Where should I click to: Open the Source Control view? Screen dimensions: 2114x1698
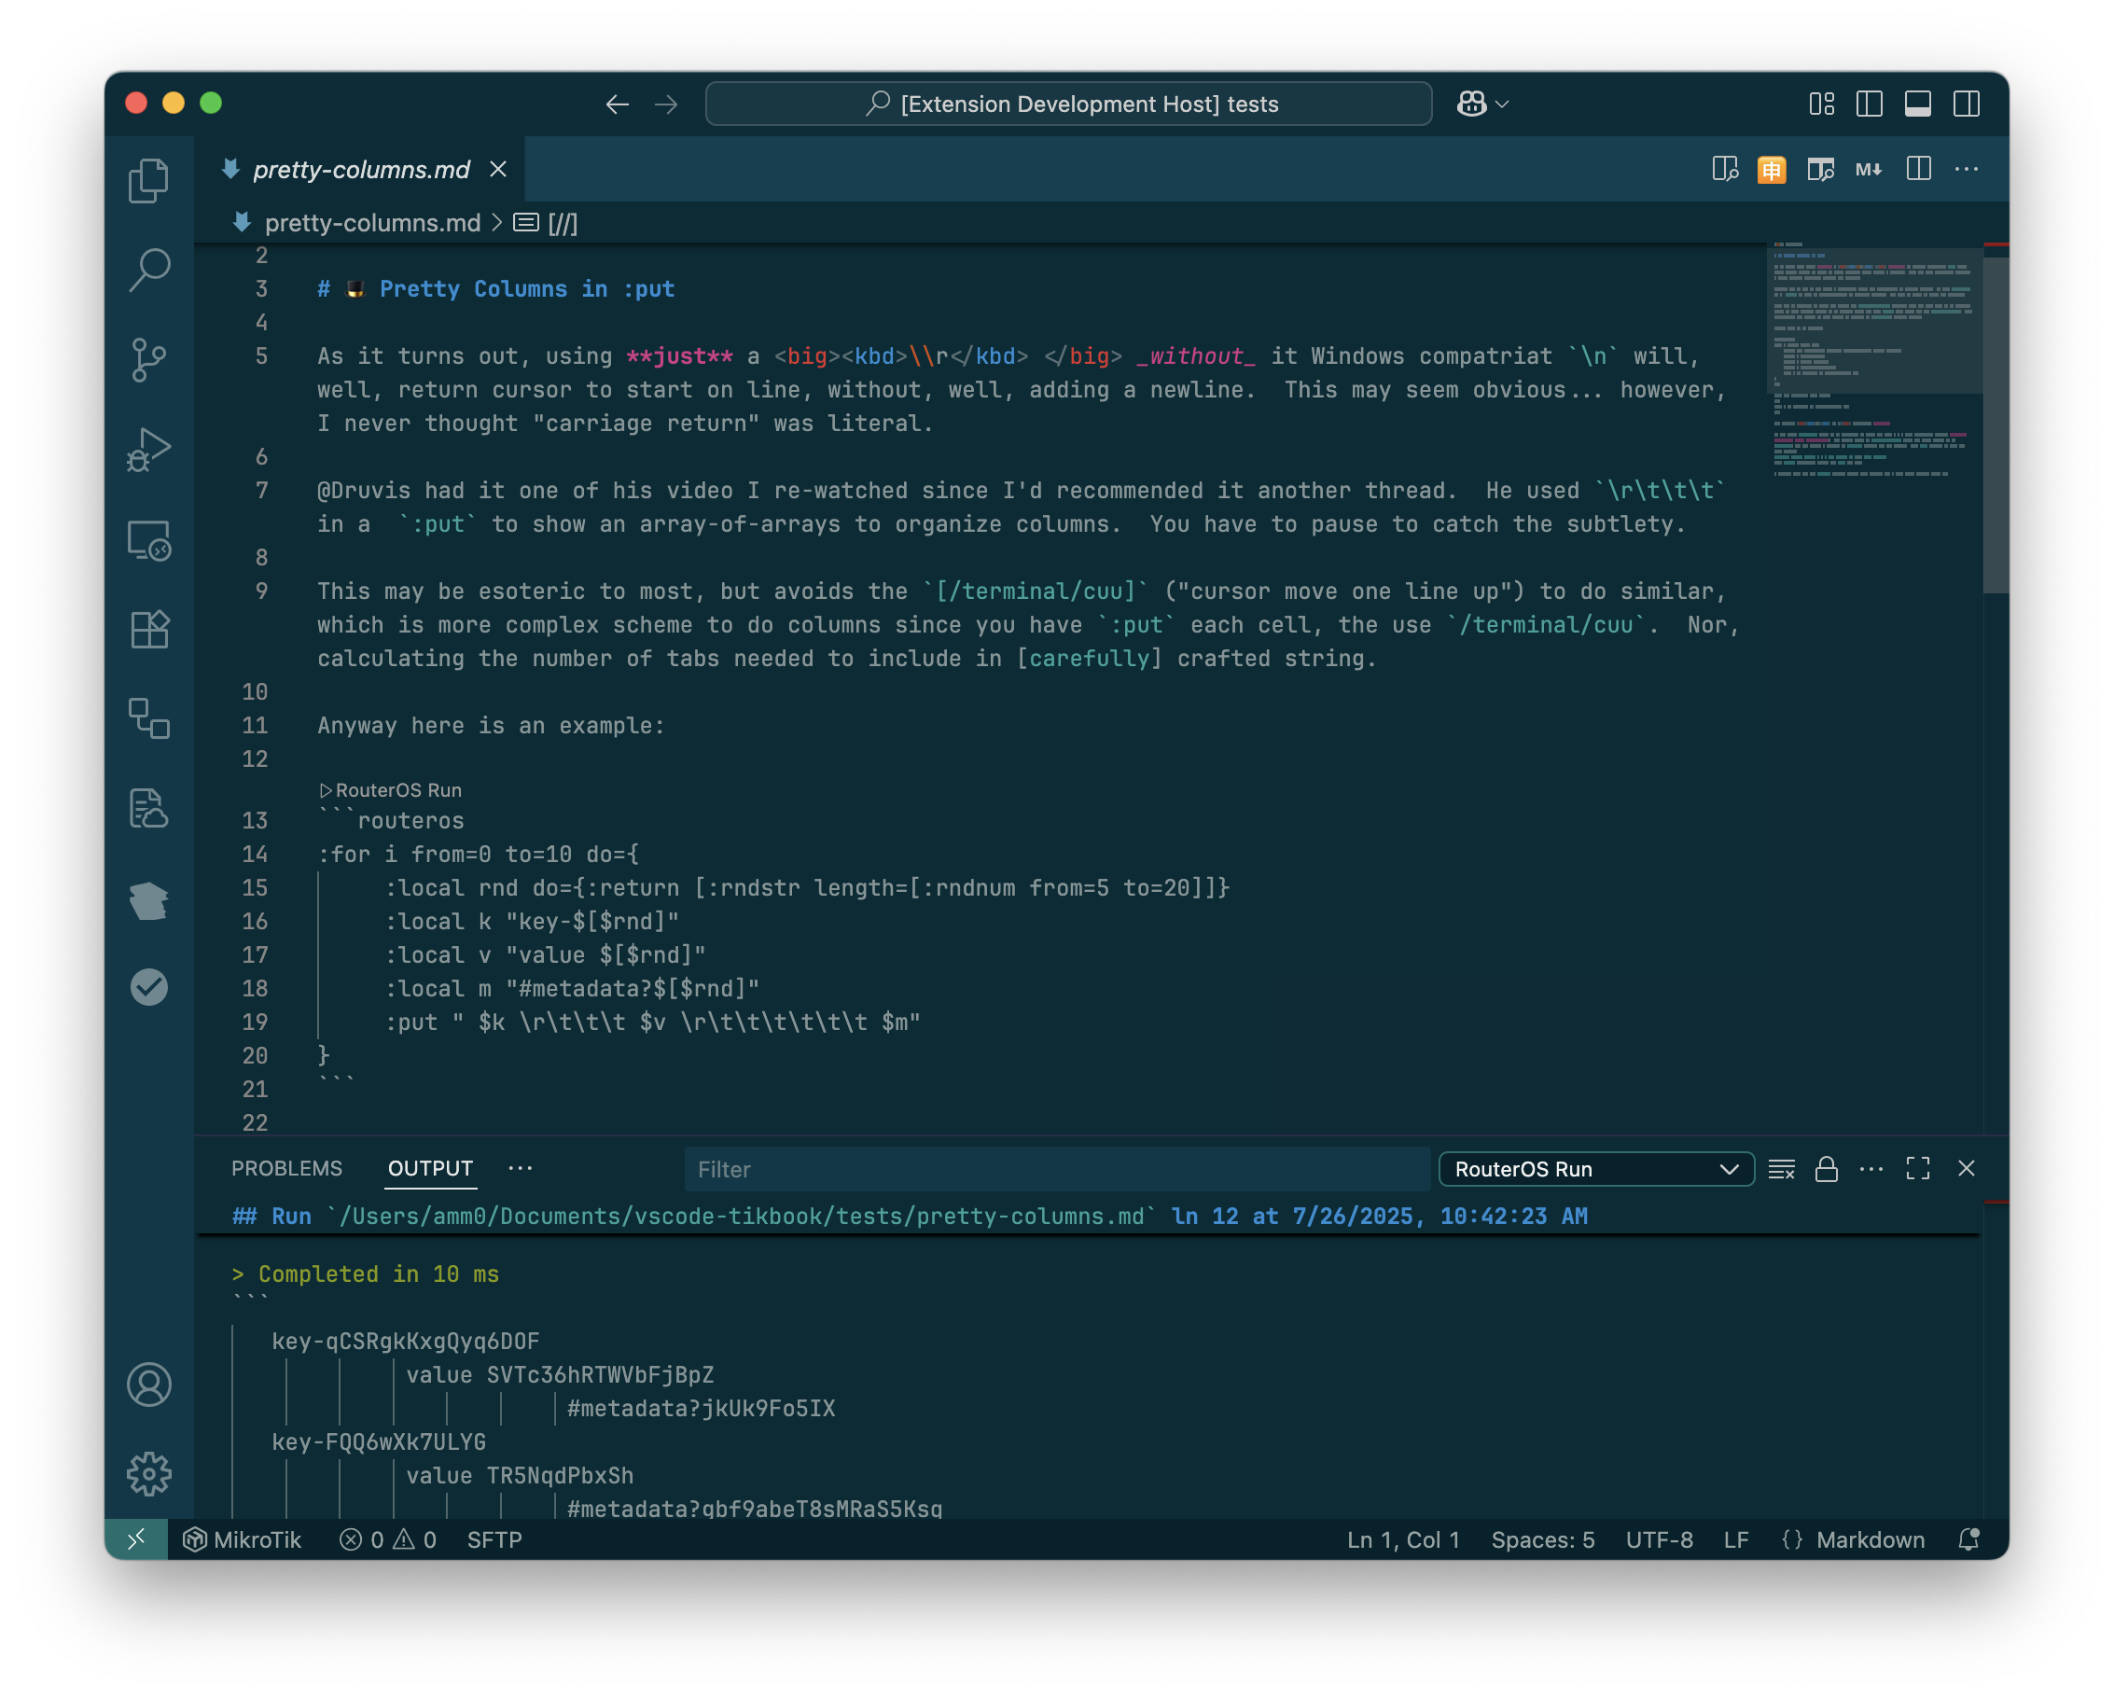click(x=149, y=360)
